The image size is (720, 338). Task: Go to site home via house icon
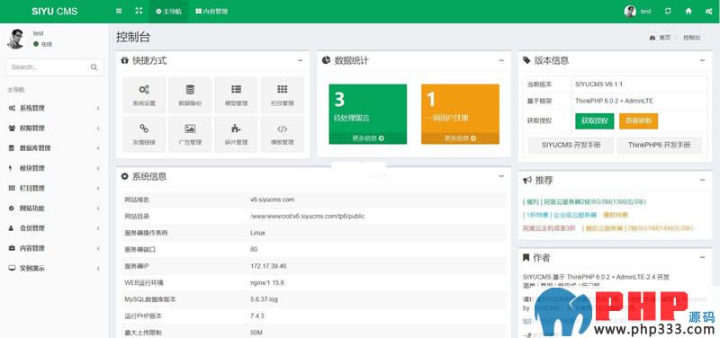tap(688, 12)
